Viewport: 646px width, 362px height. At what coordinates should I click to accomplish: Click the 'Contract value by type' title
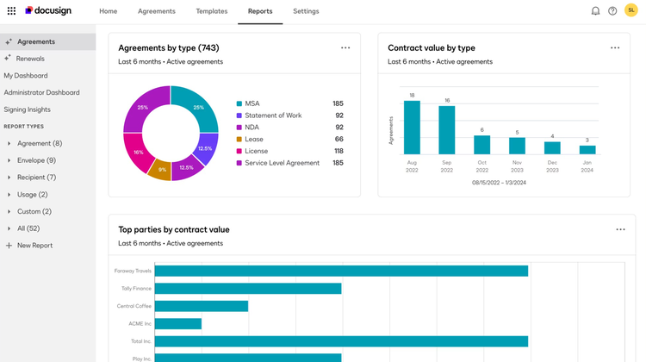tap(432, 47)
